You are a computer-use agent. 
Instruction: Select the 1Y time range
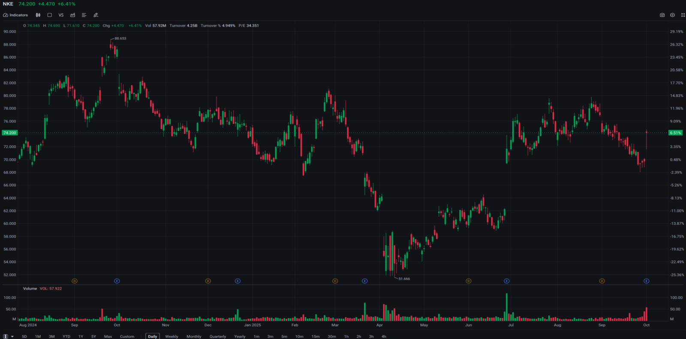[81, 336]
